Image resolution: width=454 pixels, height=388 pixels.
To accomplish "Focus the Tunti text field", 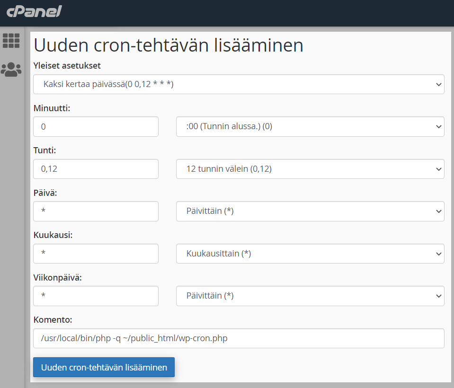I will pos(96,168).
